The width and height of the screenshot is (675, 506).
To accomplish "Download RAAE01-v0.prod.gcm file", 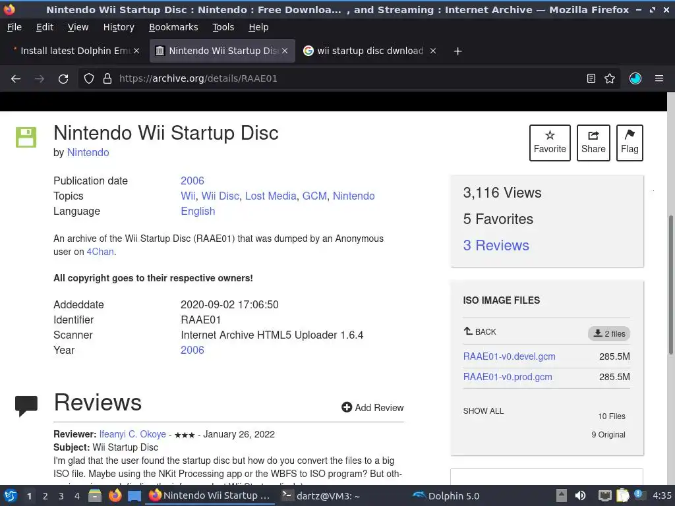I will pyautogui.click(x=508, y=377).
